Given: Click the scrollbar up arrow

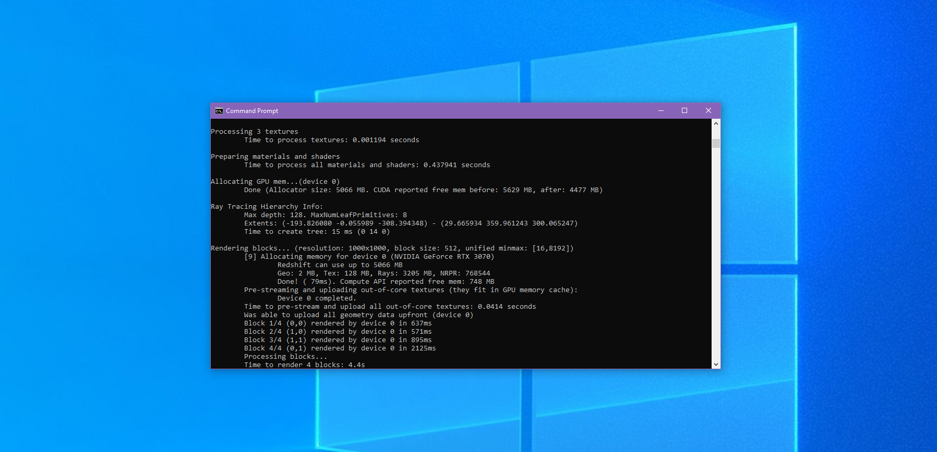Looking at the screenshot, I should click(716, 123).
